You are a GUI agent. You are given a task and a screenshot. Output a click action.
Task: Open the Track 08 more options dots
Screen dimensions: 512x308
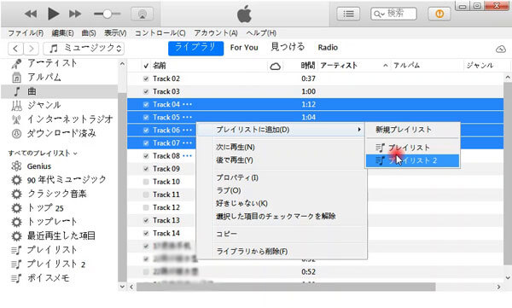click(x=187, y=156)
